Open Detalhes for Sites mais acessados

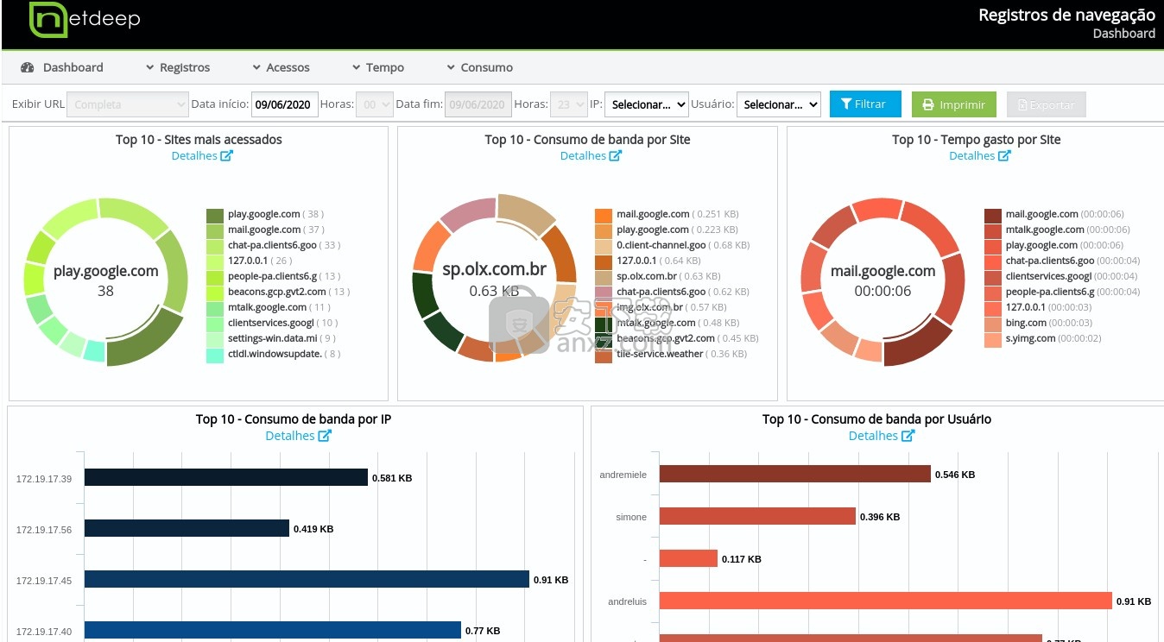point(202,156)
